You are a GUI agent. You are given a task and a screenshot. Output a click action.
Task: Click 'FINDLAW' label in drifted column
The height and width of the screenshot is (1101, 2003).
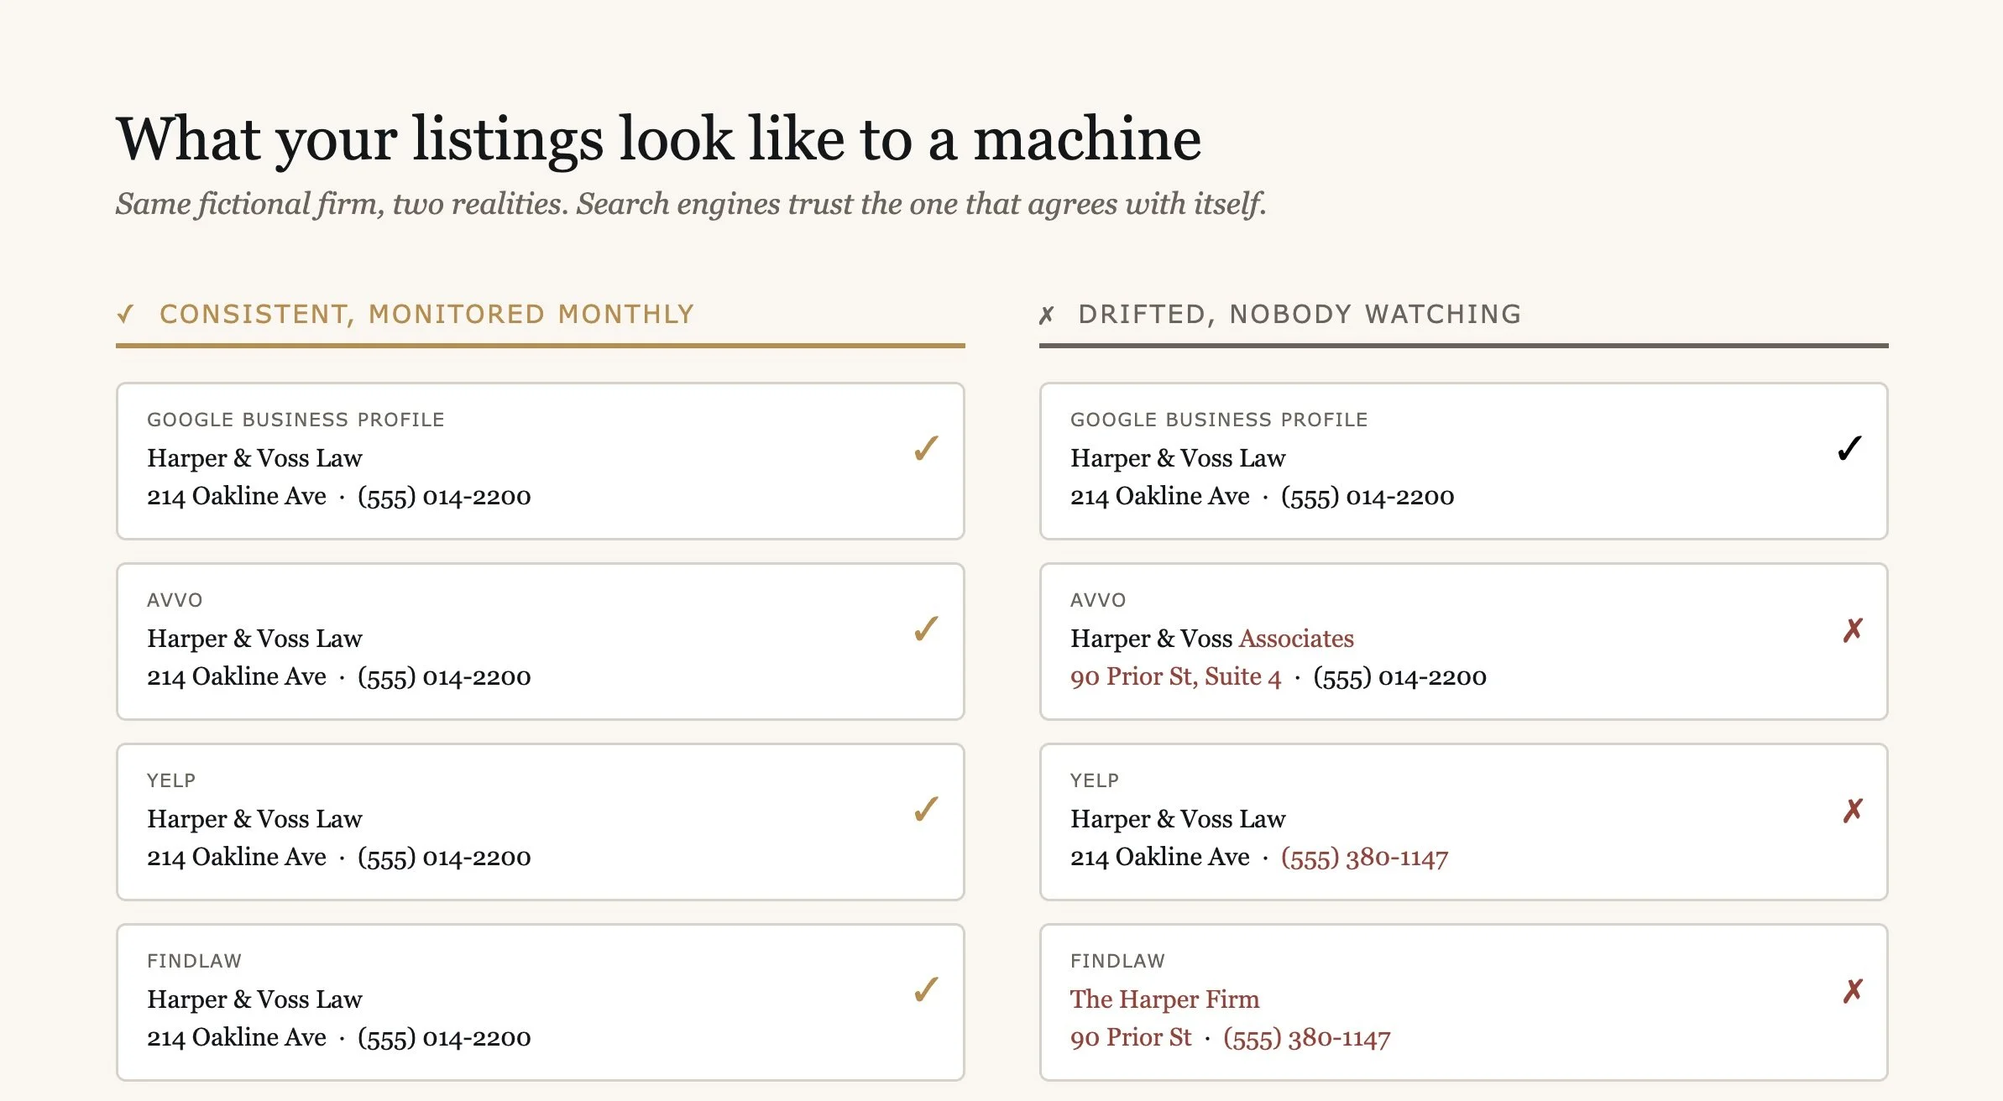tap(1117, 961)
